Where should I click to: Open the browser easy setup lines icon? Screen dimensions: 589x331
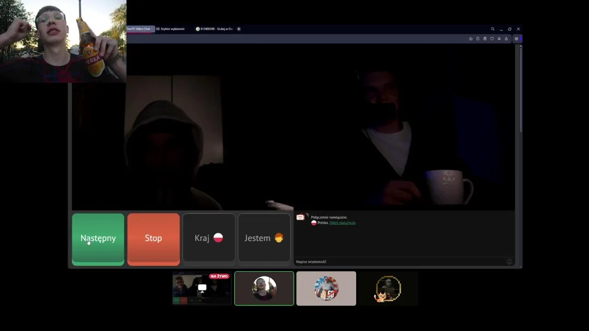pyautogui.click(x=499, y=39)
